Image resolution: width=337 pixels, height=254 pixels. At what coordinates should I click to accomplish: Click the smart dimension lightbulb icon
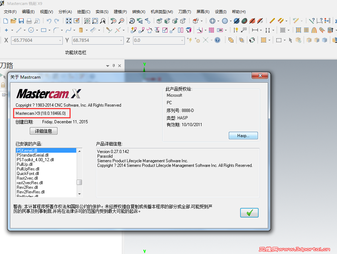(236, 30)
